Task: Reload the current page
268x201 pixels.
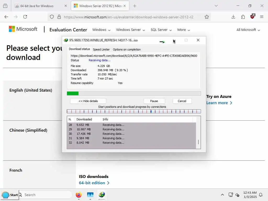Action: coord(25,17)
